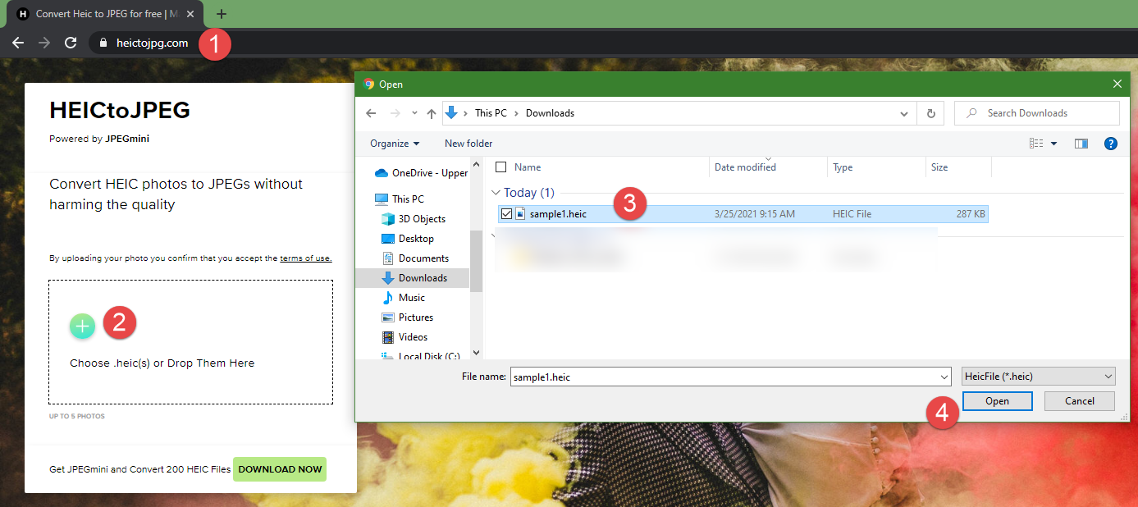Click dialog back arrow

point(371,113)
